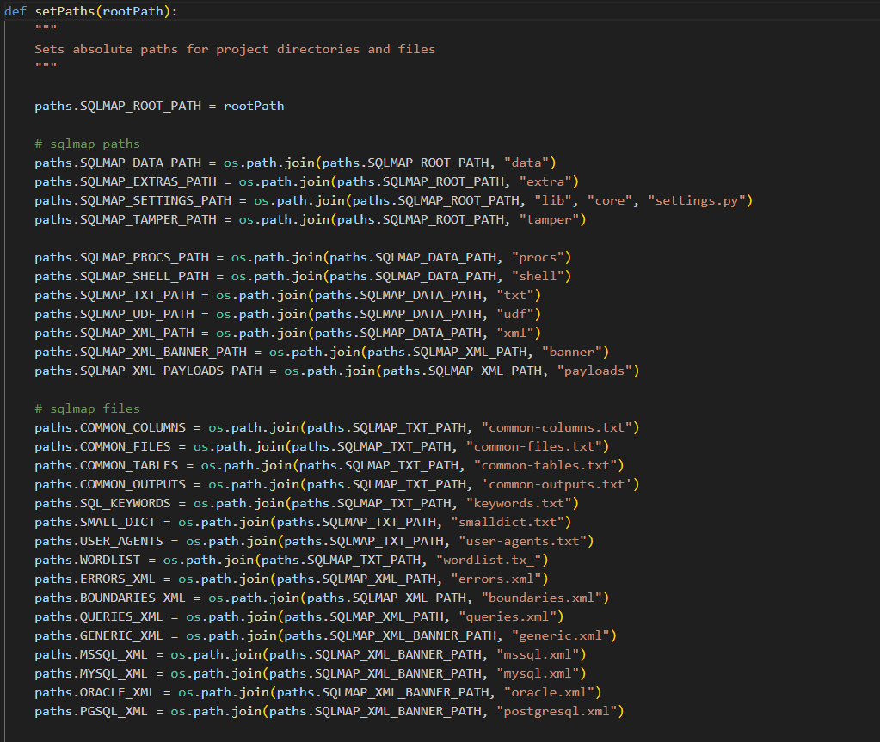Click the assigned name paths.WORDLIST
880x742 pixels.
coord(88,560)
